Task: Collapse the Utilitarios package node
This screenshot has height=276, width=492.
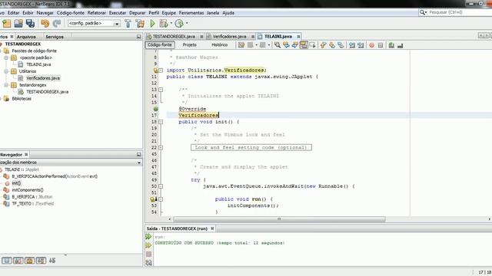Action: pos(6,71)
